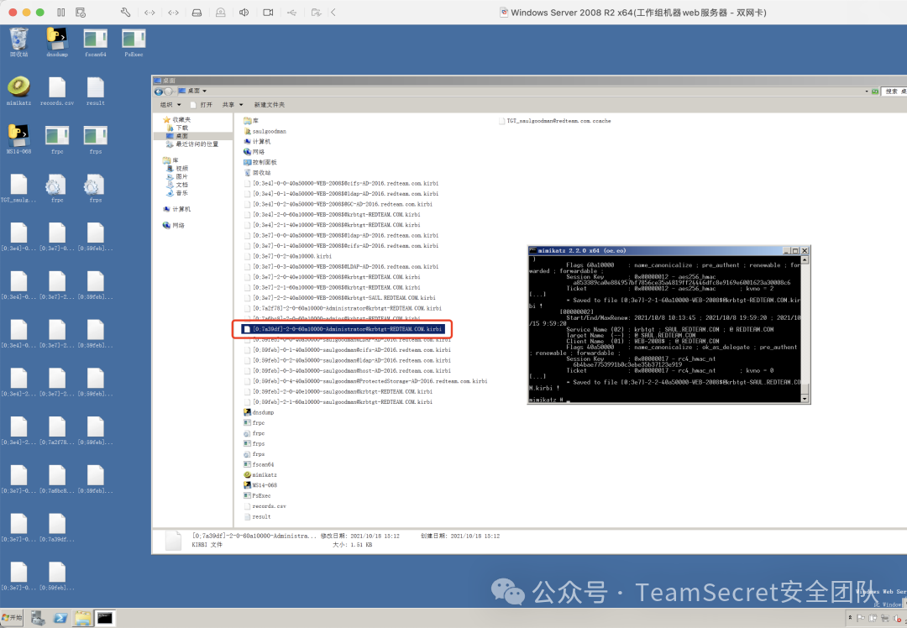Collapse the toolbar with the left chevron
This screenshot has width=907, height=628.
point(333,12)
